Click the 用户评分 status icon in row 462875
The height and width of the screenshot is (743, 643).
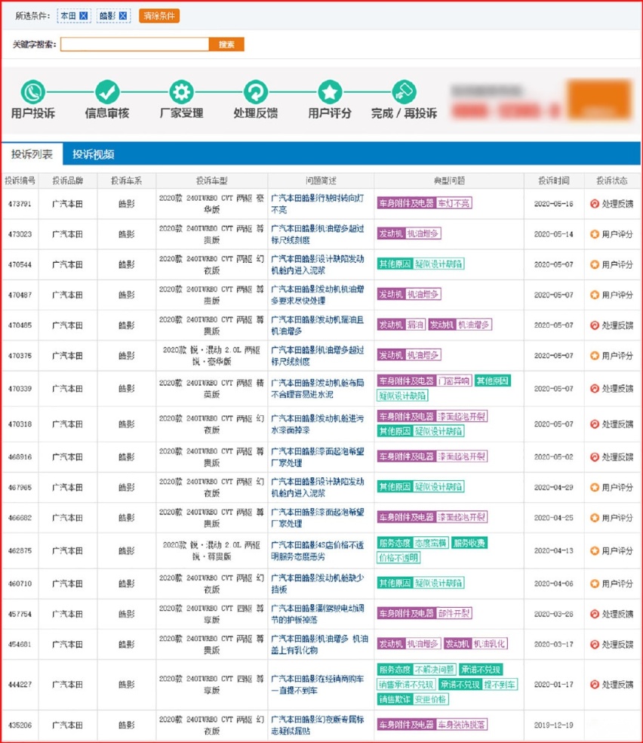pyautogui.click(x=595, y=550)
